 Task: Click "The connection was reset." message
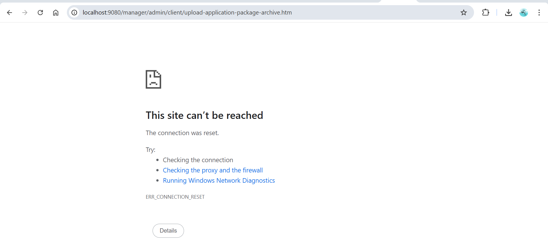coord(182,133)
